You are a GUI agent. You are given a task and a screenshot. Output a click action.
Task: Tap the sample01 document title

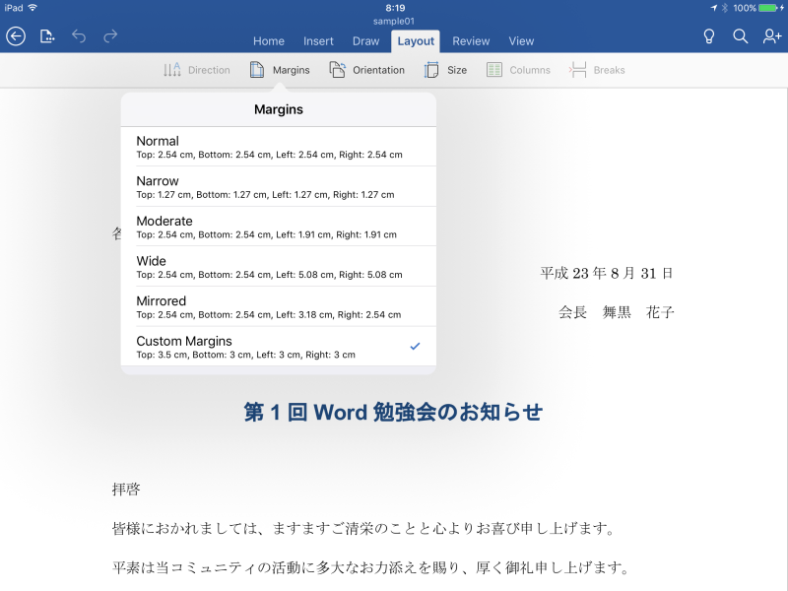coord(393,21)
